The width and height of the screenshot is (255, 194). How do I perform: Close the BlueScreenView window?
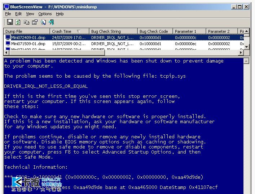coord(246,7)
